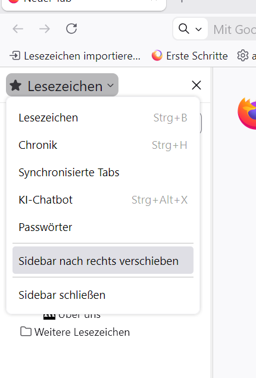Click the gear icon in bookmarks toolbar
This screenshot has width=256, height=378.
(243, 56)
